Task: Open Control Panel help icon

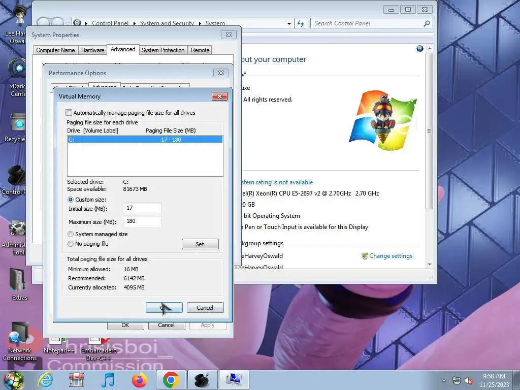Action: [x=420, y=49]
